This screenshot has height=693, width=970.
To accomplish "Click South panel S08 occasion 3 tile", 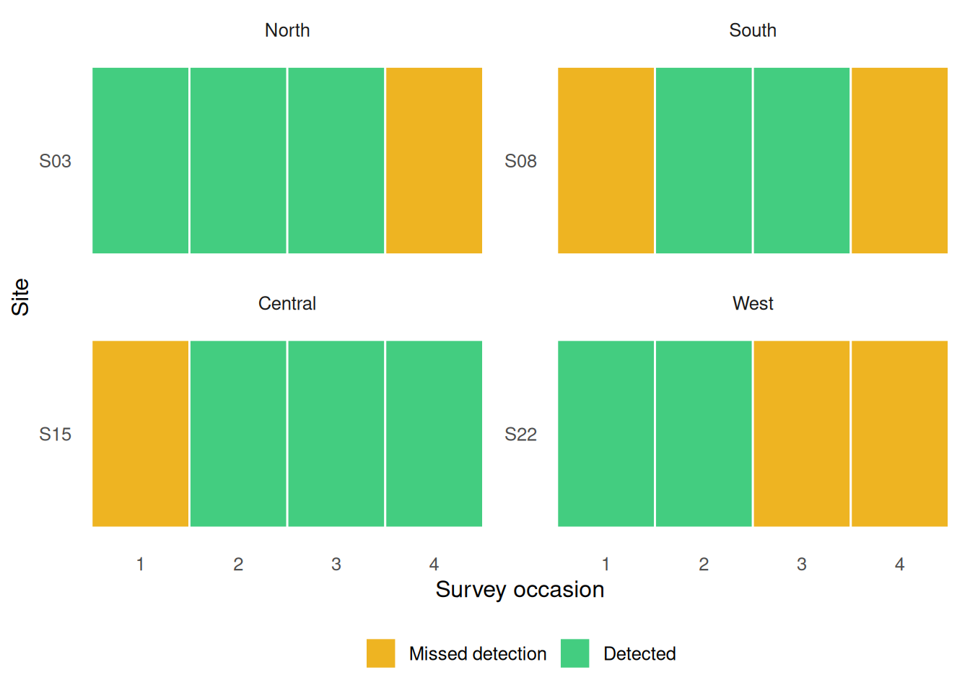I will coord(802,160).
